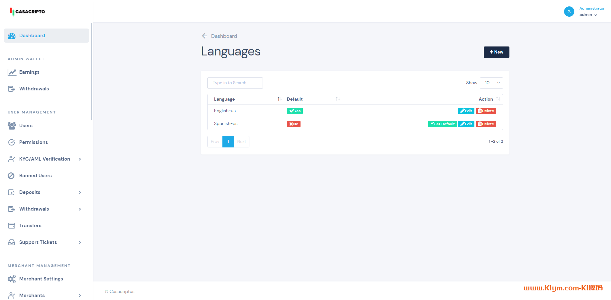Click the '1-2 of 2' record count
This screenshot has width=611, height=300.
click(496, 141)
